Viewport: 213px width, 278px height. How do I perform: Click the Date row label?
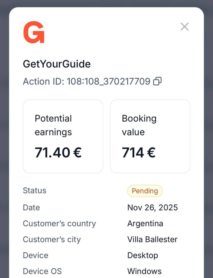pos(31,207)
